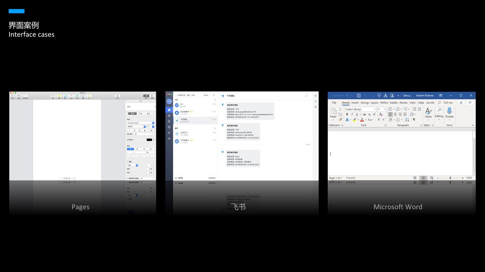Image resolution: width=485 pixels, height=272 pixels.
Task: Click the Save icon in Word's title bar
Action: (359, 95)
